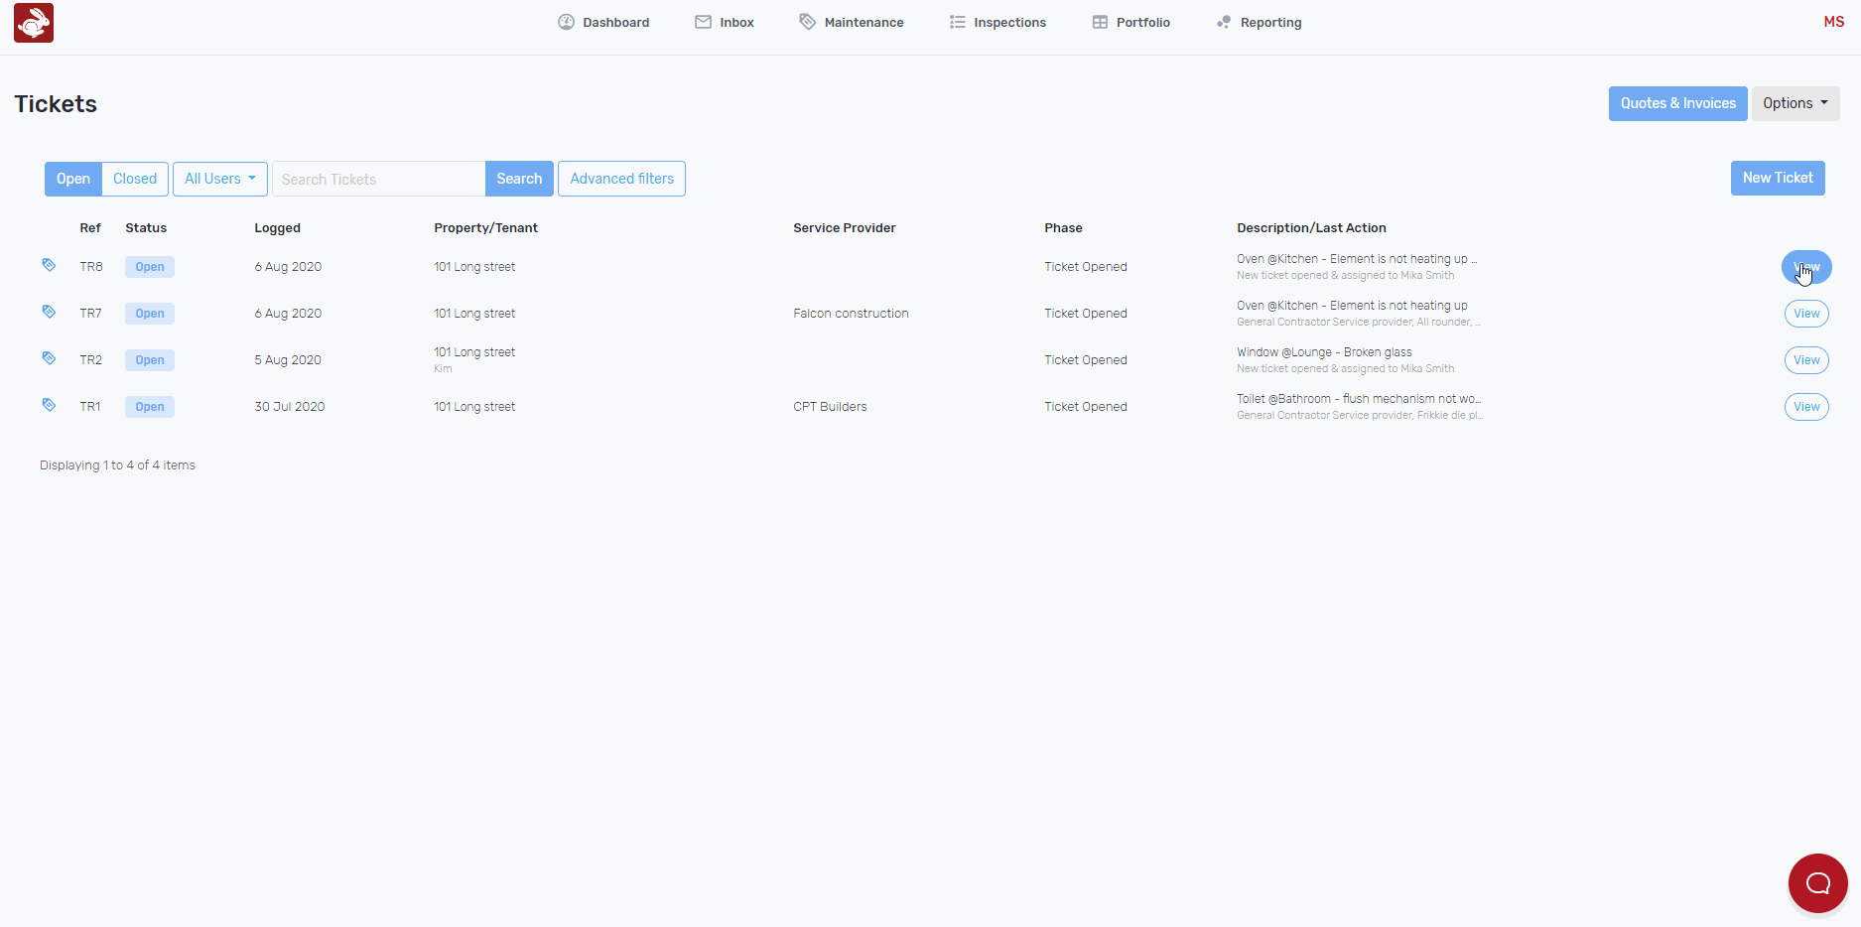The height and width of the screenshot is (927, 1861).
Task: Switch to Closed tickets filter
Action: click(135, 179)
